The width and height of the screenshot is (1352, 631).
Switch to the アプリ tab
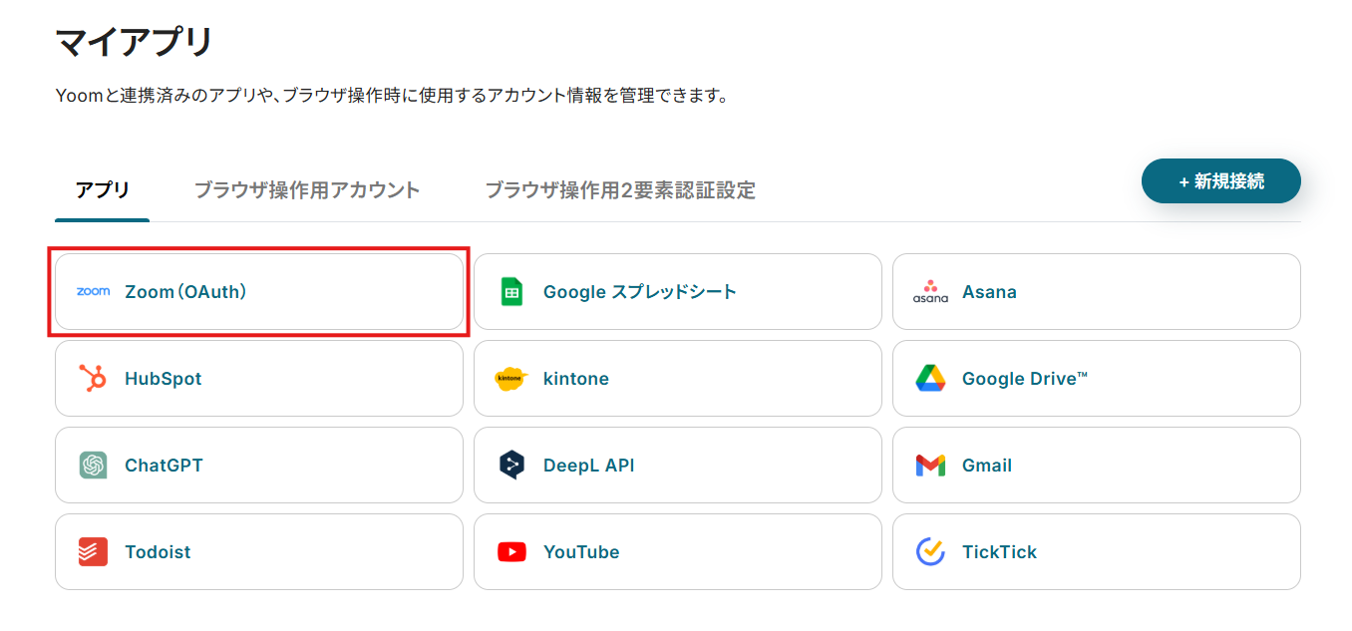tap(103, 190)
